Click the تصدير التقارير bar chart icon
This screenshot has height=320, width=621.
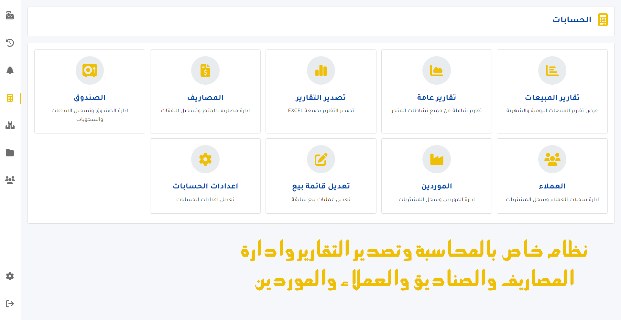pos(321,70)
